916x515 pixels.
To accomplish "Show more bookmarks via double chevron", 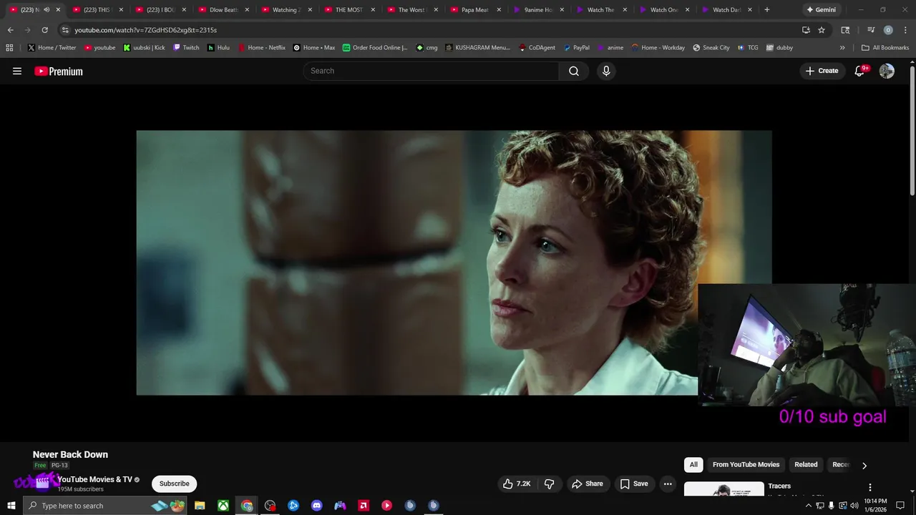I will click(842, 48).
